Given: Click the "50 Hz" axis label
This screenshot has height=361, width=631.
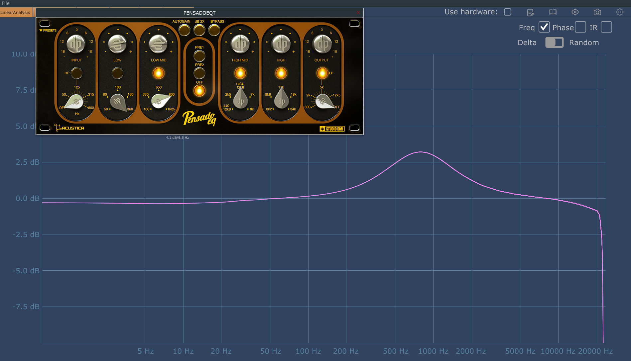Looking at the screenshot, I should (x=271, y=351).
